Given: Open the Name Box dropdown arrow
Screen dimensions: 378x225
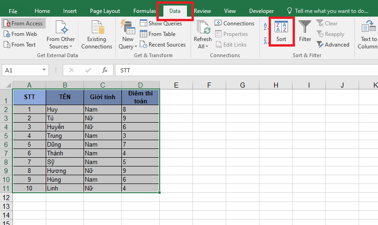Looking at the screenshot, I should click(x=44, y=70).
